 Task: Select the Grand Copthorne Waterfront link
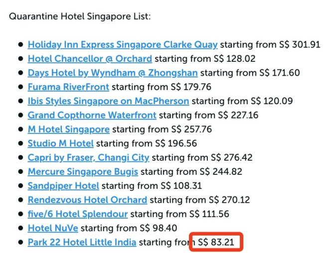tap(92, 115)
